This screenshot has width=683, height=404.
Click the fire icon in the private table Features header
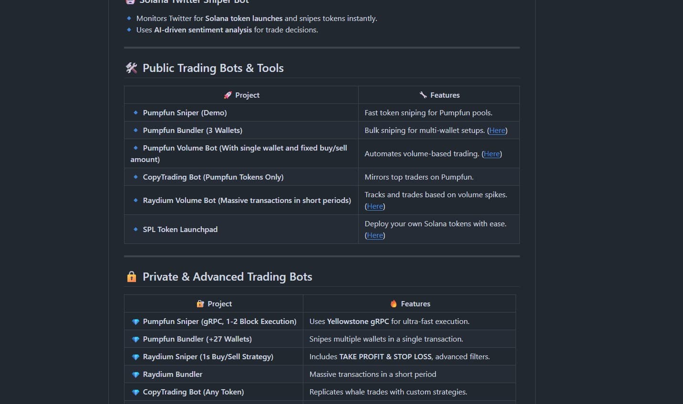(393, 303)
